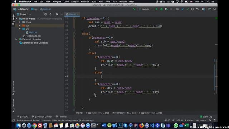This screenshot has width=229, height=129.
Task: Open the Chrome icon in the Dock
Action: pos(34,125)
